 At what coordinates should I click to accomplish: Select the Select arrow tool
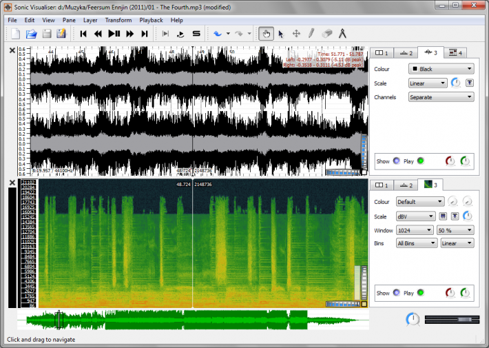pos(281,34)
